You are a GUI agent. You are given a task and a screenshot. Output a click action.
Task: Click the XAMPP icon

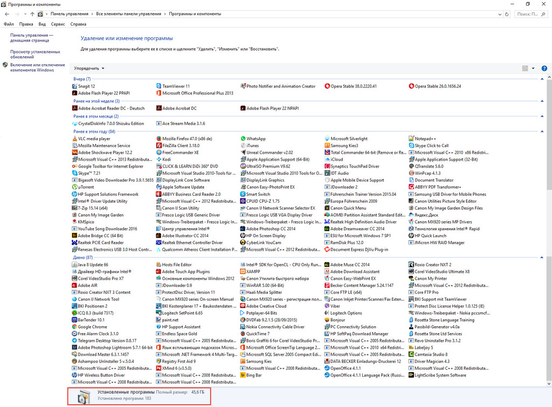(243, 272)
